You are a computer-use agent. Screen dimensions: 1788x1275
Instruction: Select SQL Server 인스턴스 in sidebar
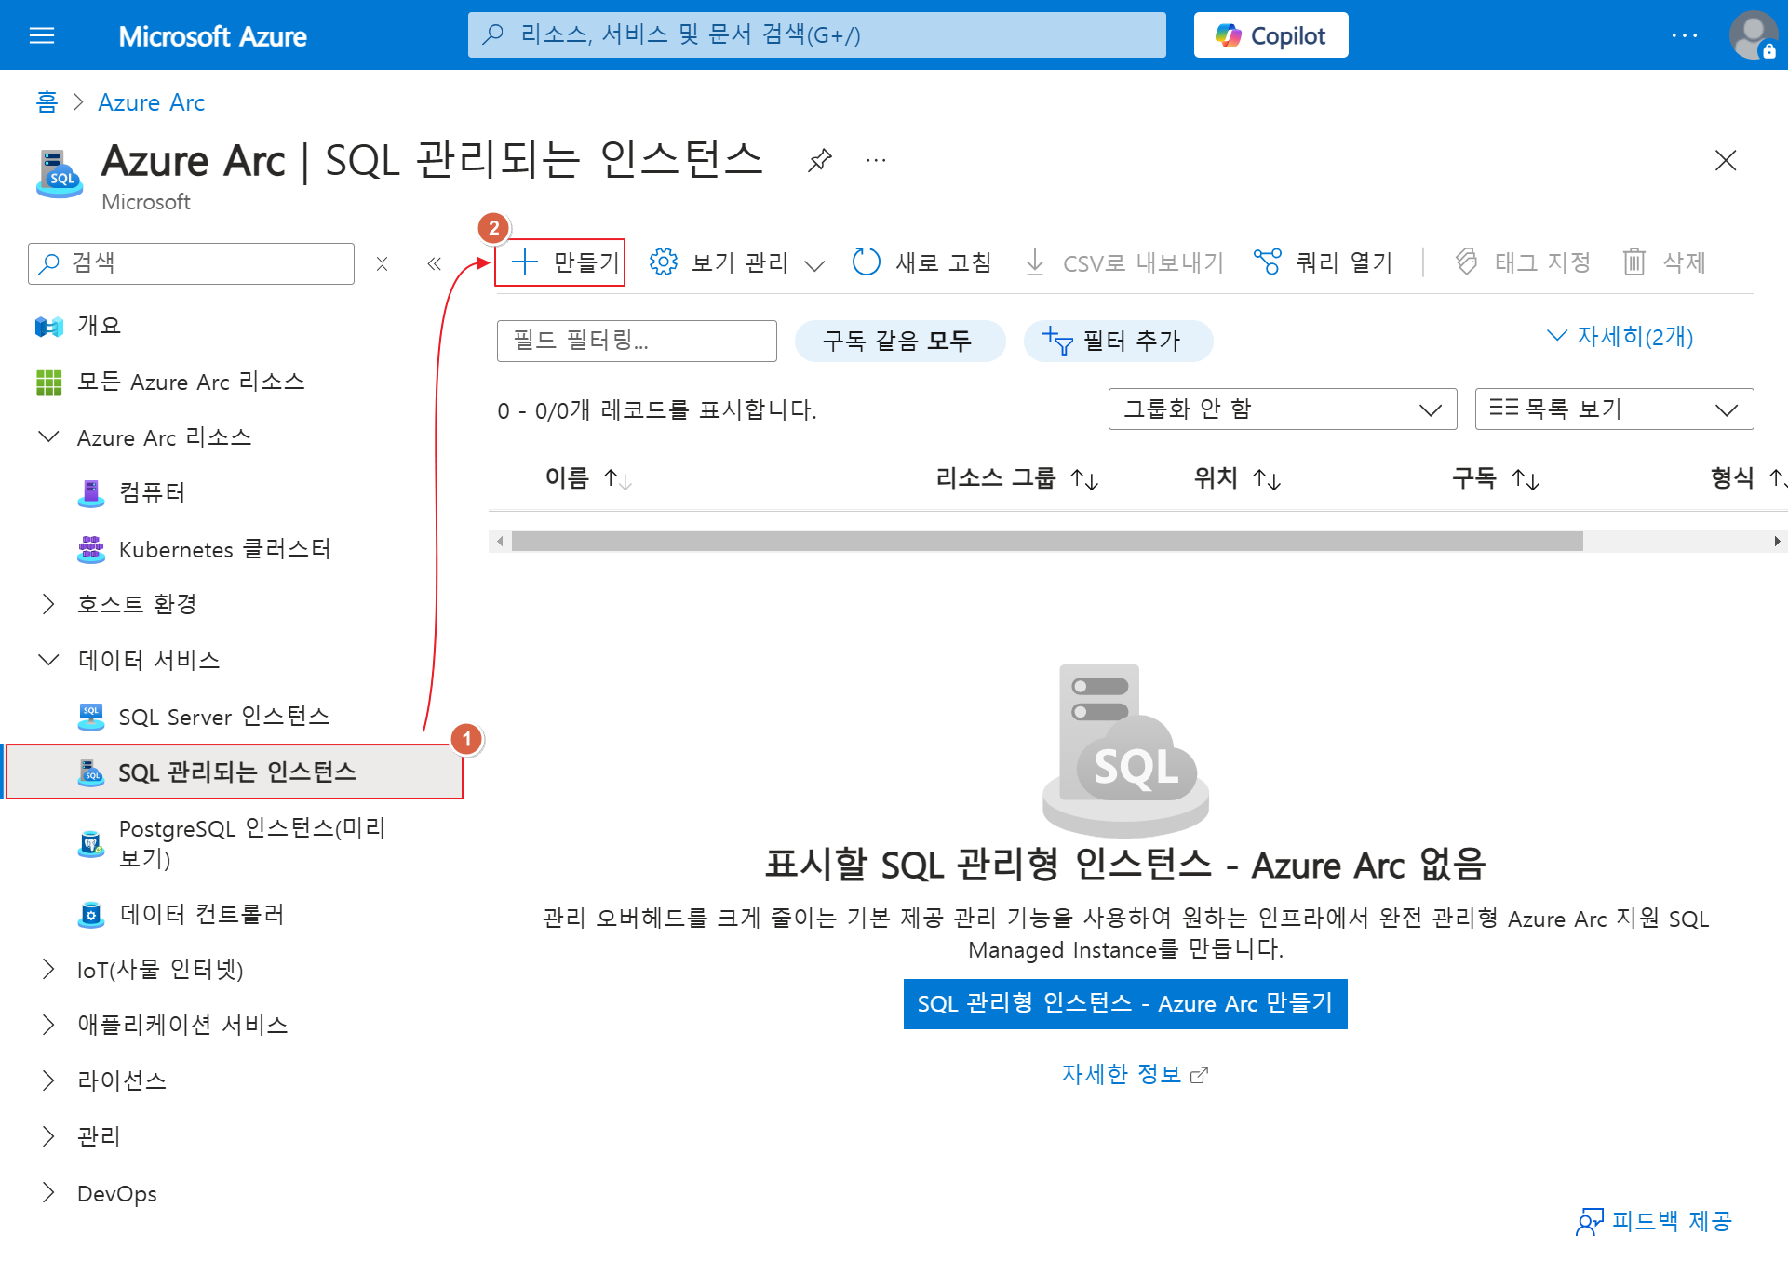(x=223, y=717)
